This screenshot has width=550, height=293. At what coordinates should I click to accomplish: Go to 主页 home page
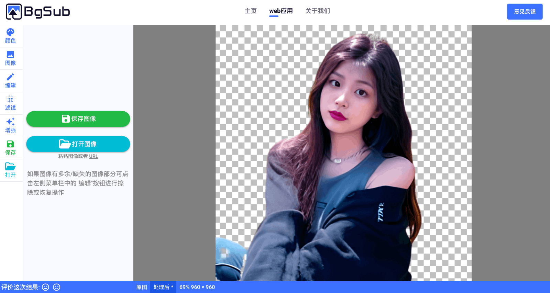coord(251,11)
